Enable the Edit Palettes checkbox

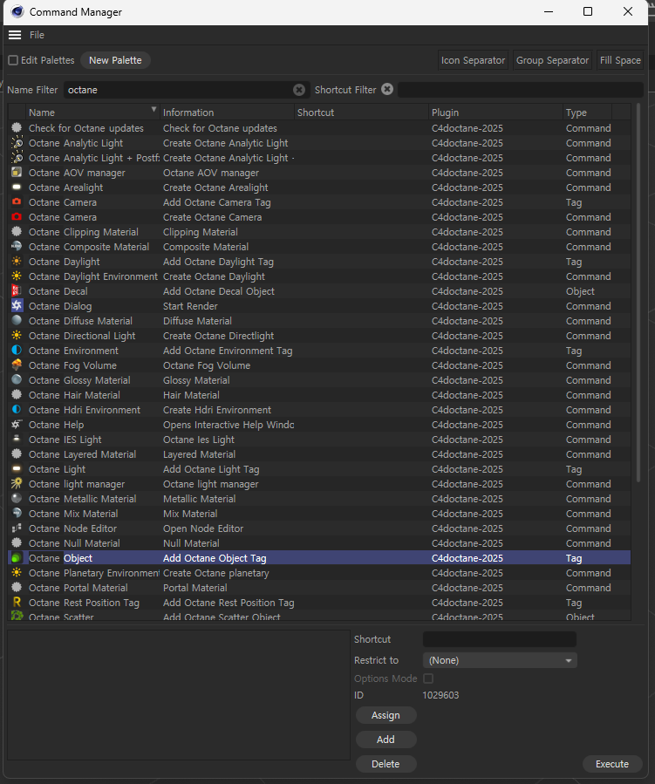coord(13,60)
